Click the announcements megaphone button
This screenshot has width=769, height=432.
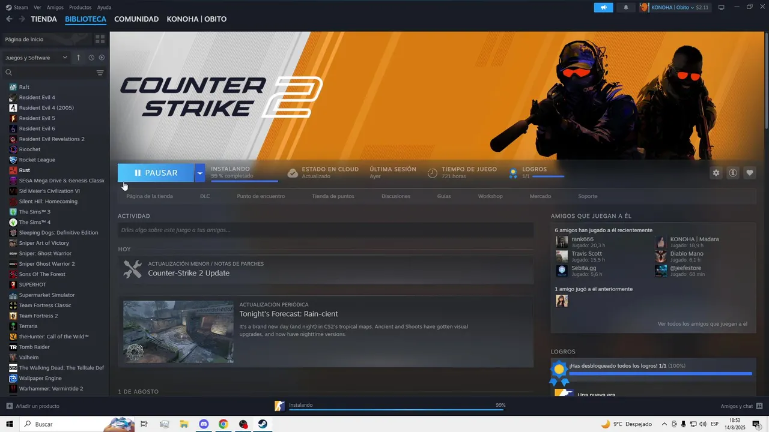603,7
